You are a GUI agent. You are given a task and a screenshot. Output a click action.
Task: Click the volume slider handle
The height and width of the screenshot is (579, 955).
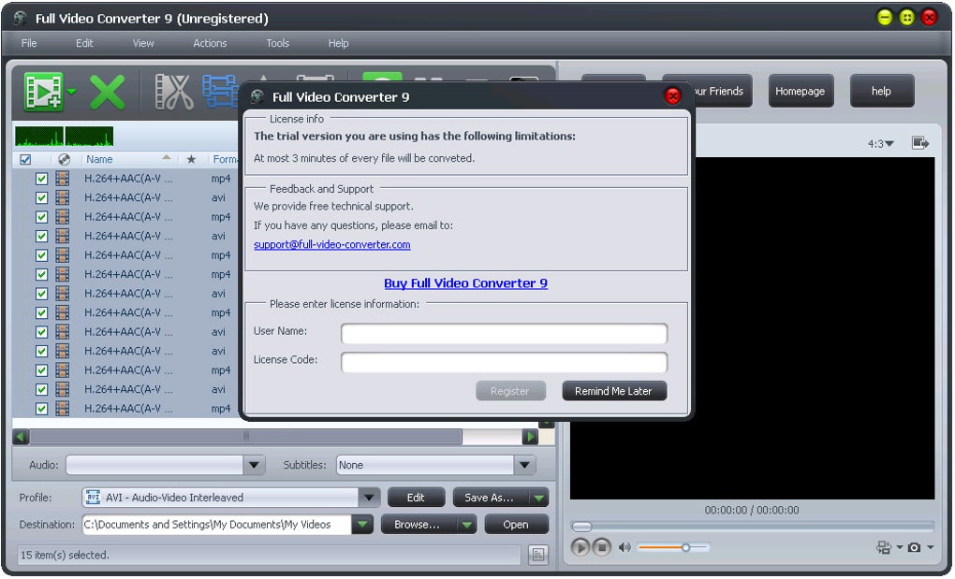click(685, 547)
